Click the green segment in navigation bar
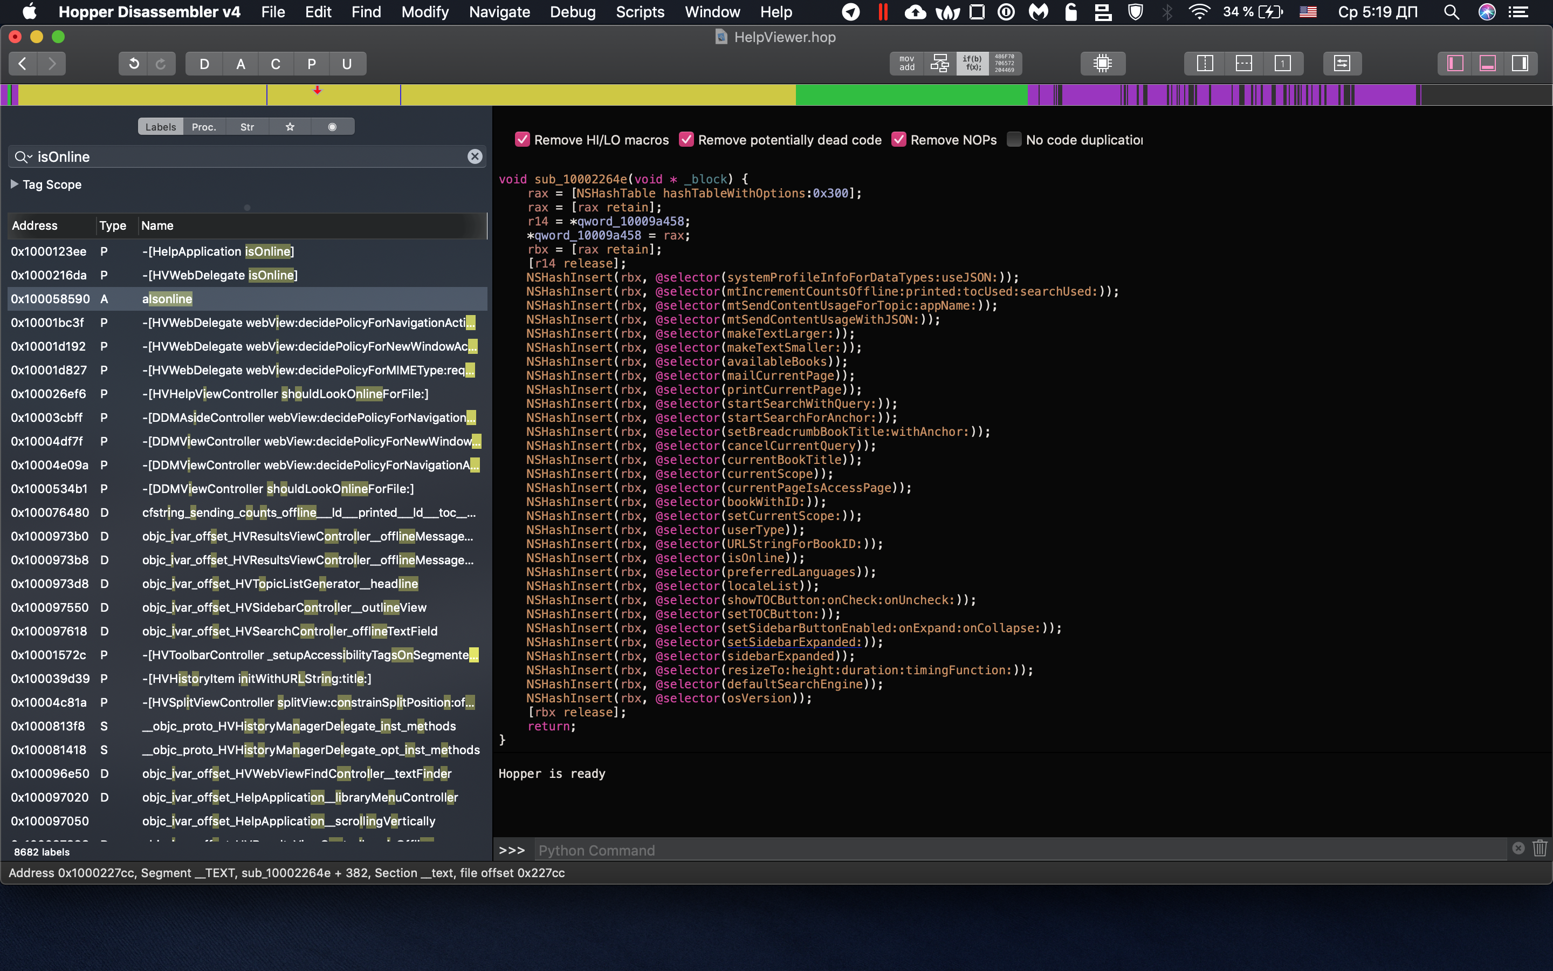The image size is (1553, 971). (x=911, y=95)
